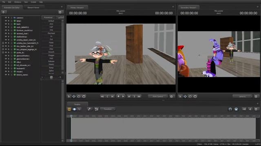Apply the Playhead preset
The width and height of the screenshot is (261, 146).
click(51, 33)
